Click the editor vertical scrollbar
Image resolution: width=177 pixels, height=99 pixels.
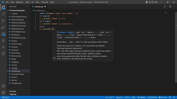pos(176,47)
